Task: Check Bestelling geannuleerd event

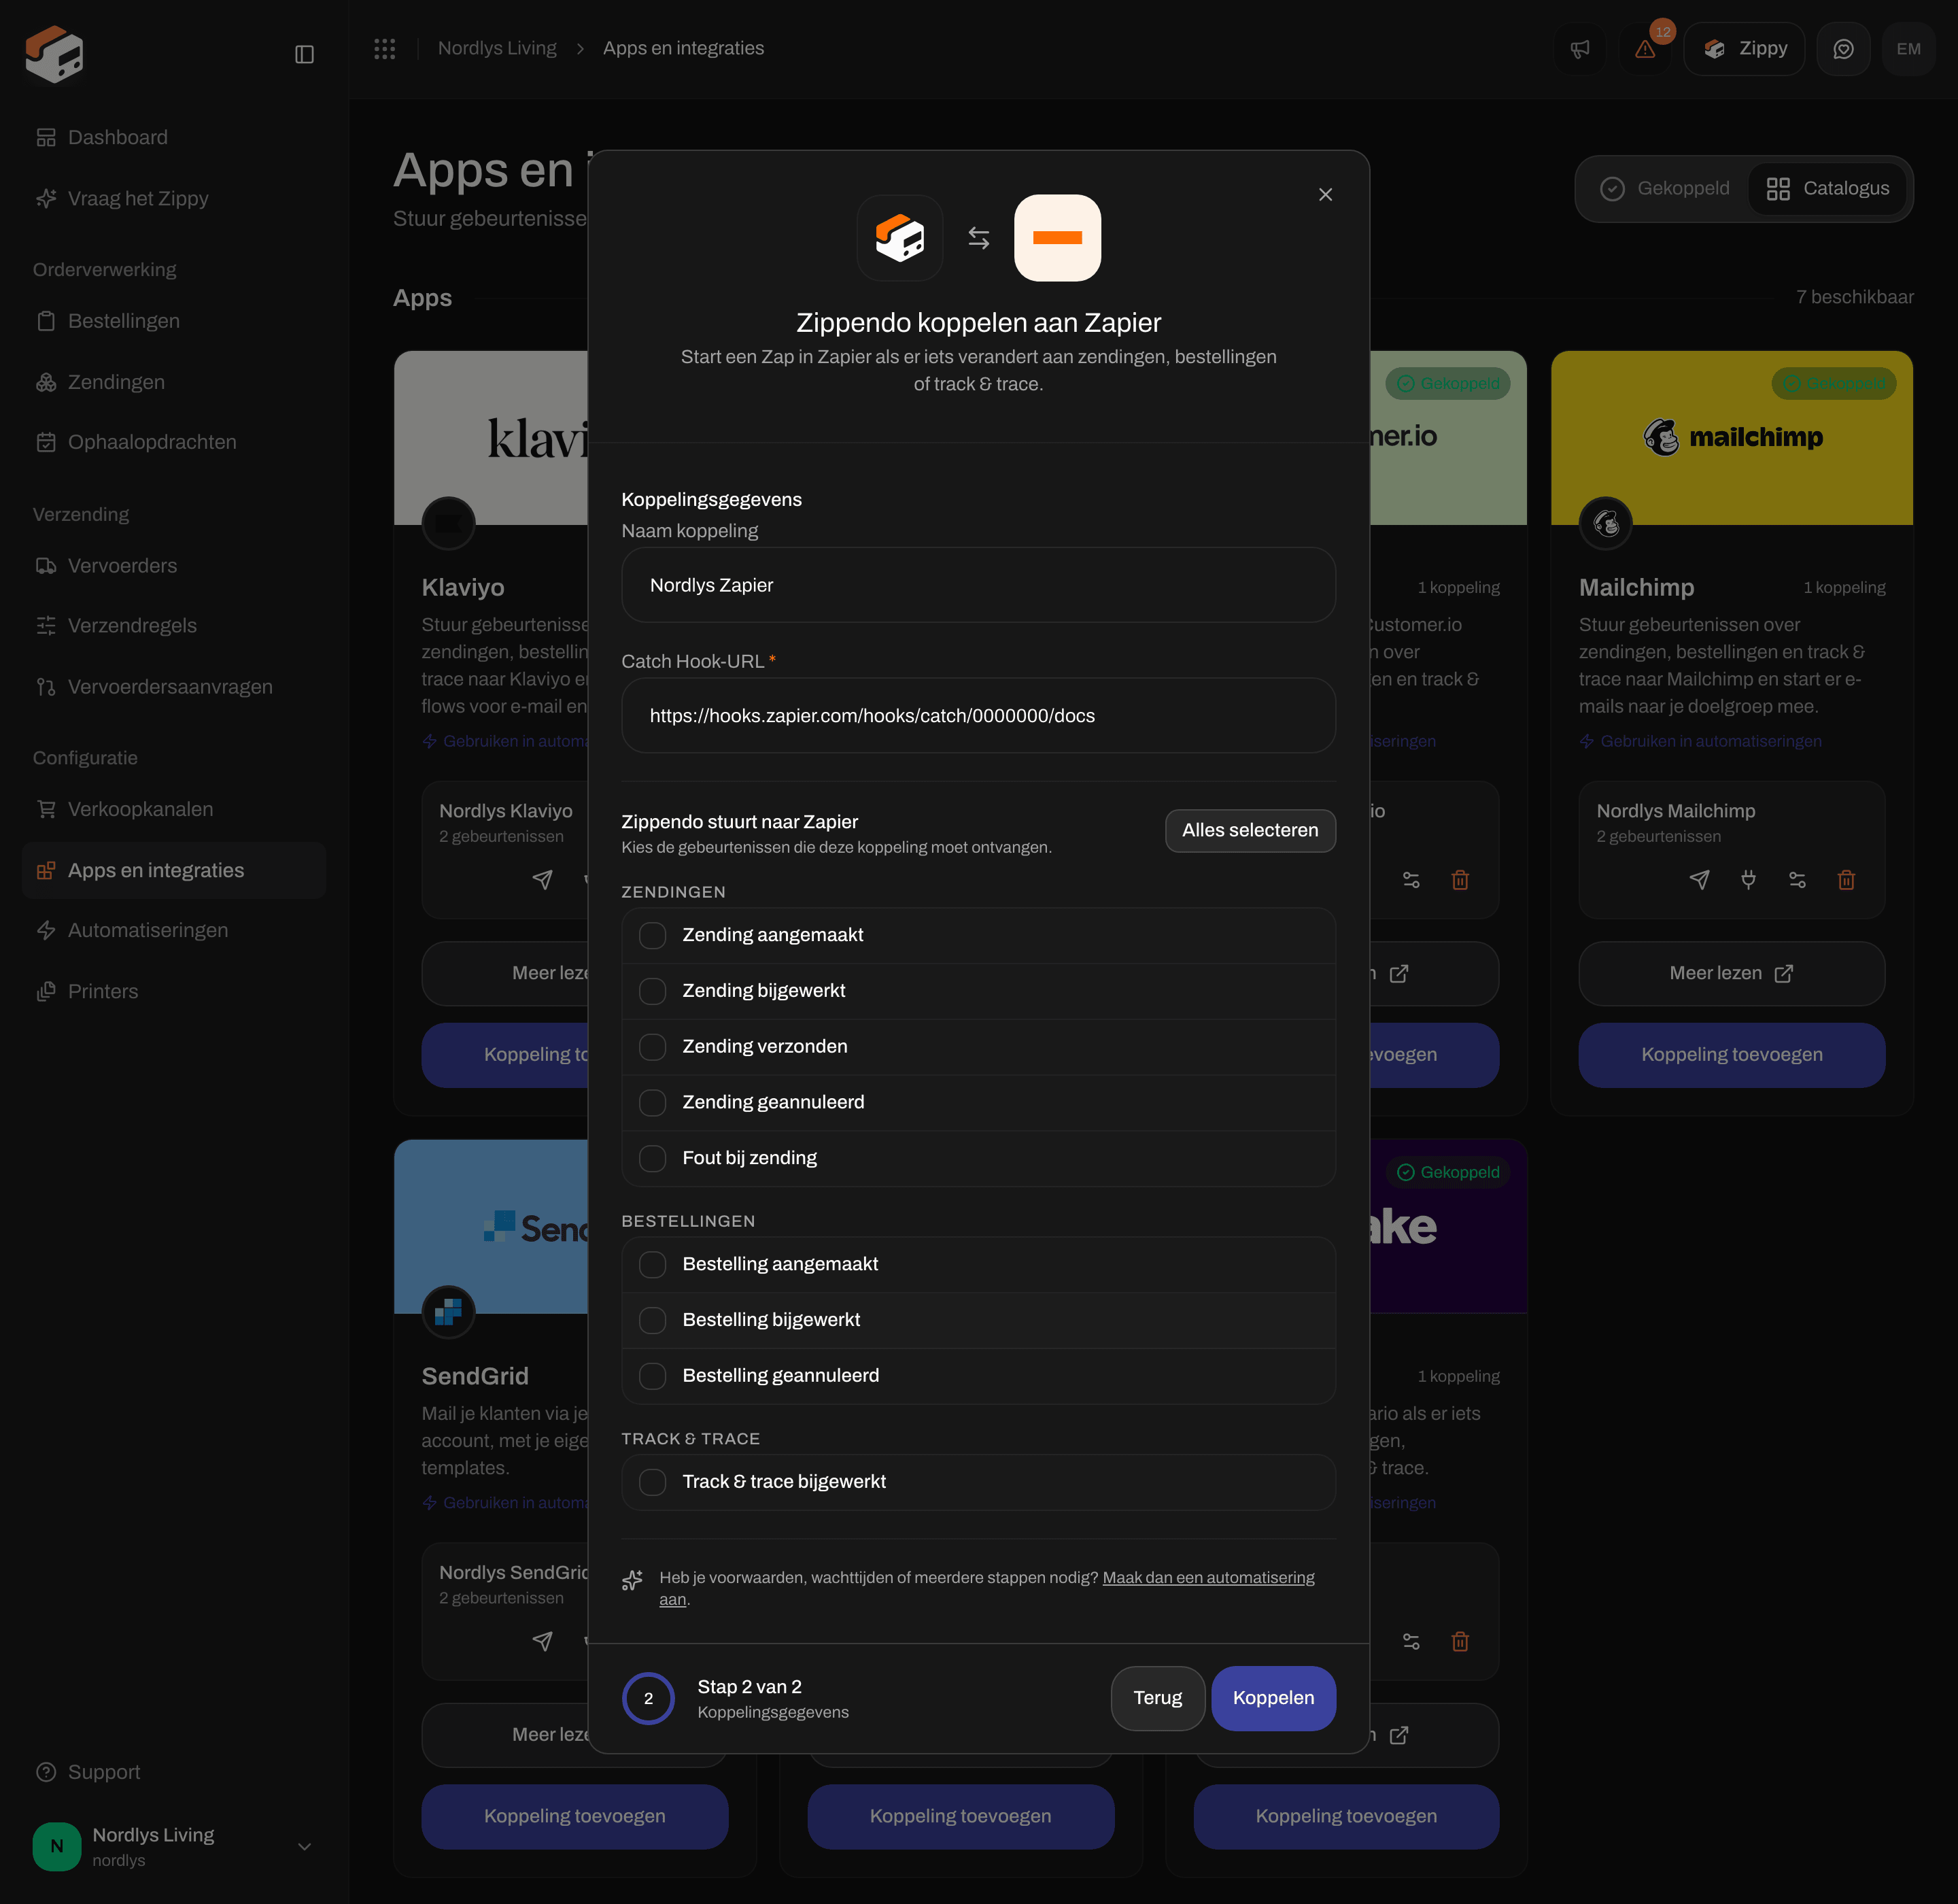Action: (x=653, y=1376)
